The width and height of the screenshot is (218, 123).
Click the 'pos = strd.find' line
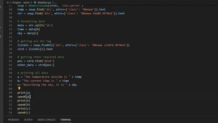[x=36, y=61]
